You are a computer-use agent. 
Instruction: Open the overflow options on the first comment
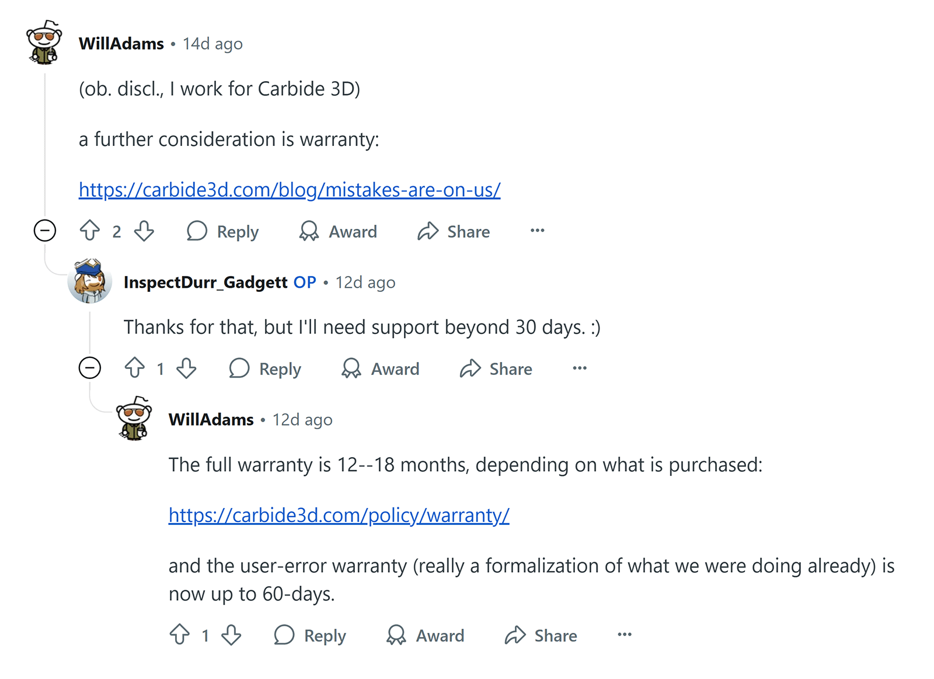click(x=536, y=231)
